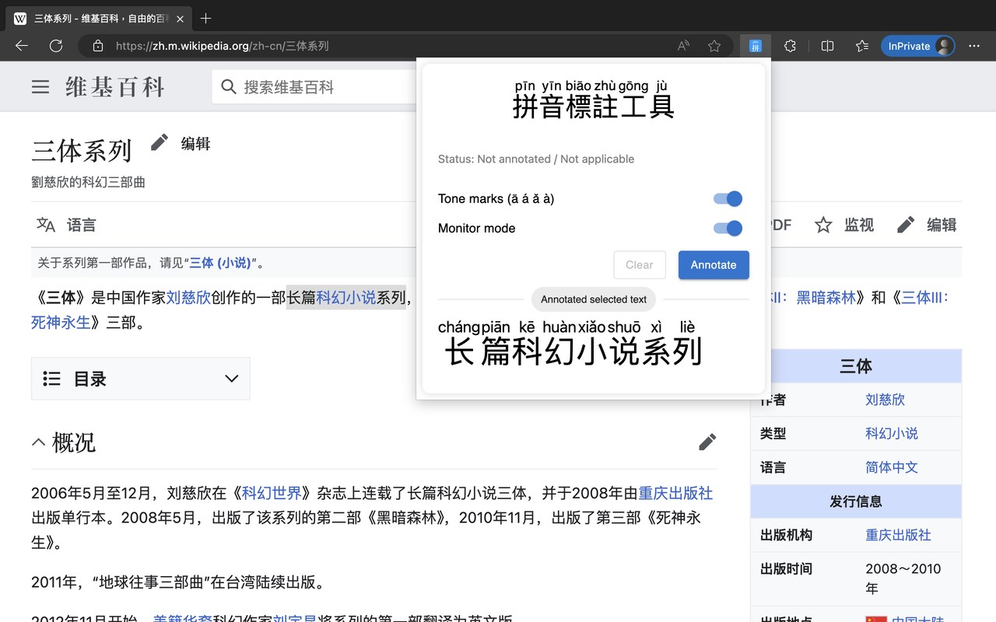Open the 三体 (小说) hatnote link

point(220,263)
